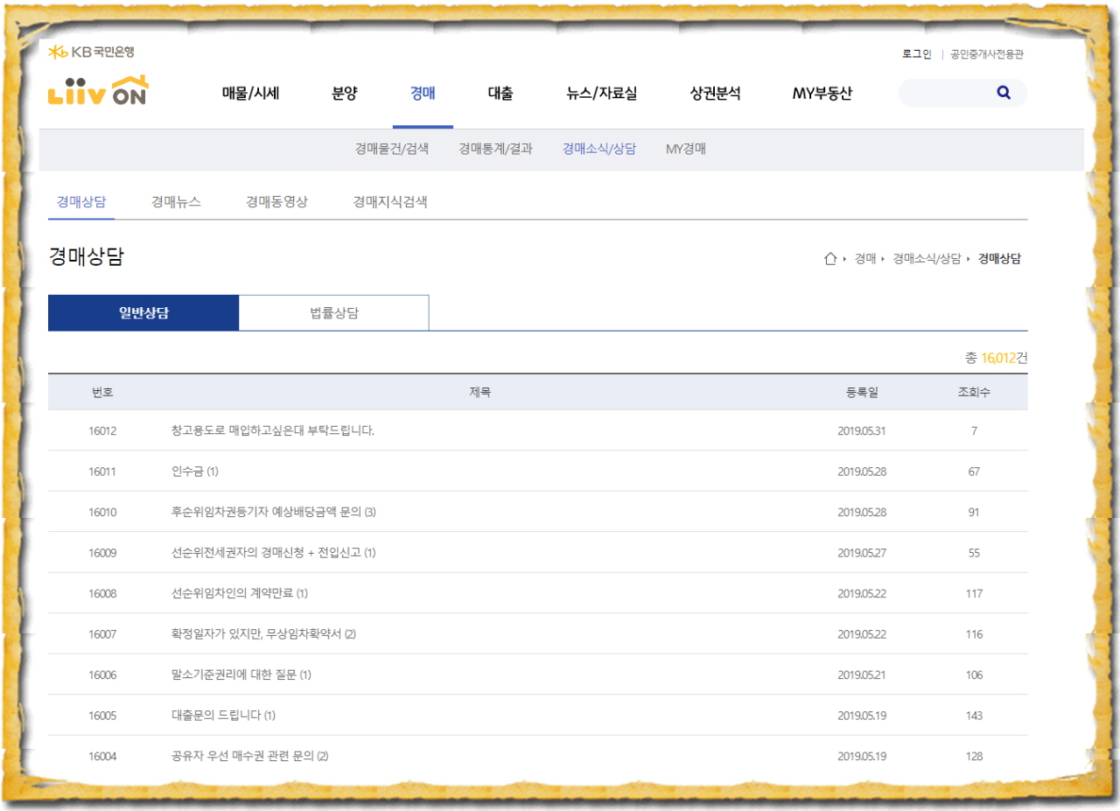The image size is (1120, 811).
Task: Select MY경매 submenu
Action: coord(686,149)
